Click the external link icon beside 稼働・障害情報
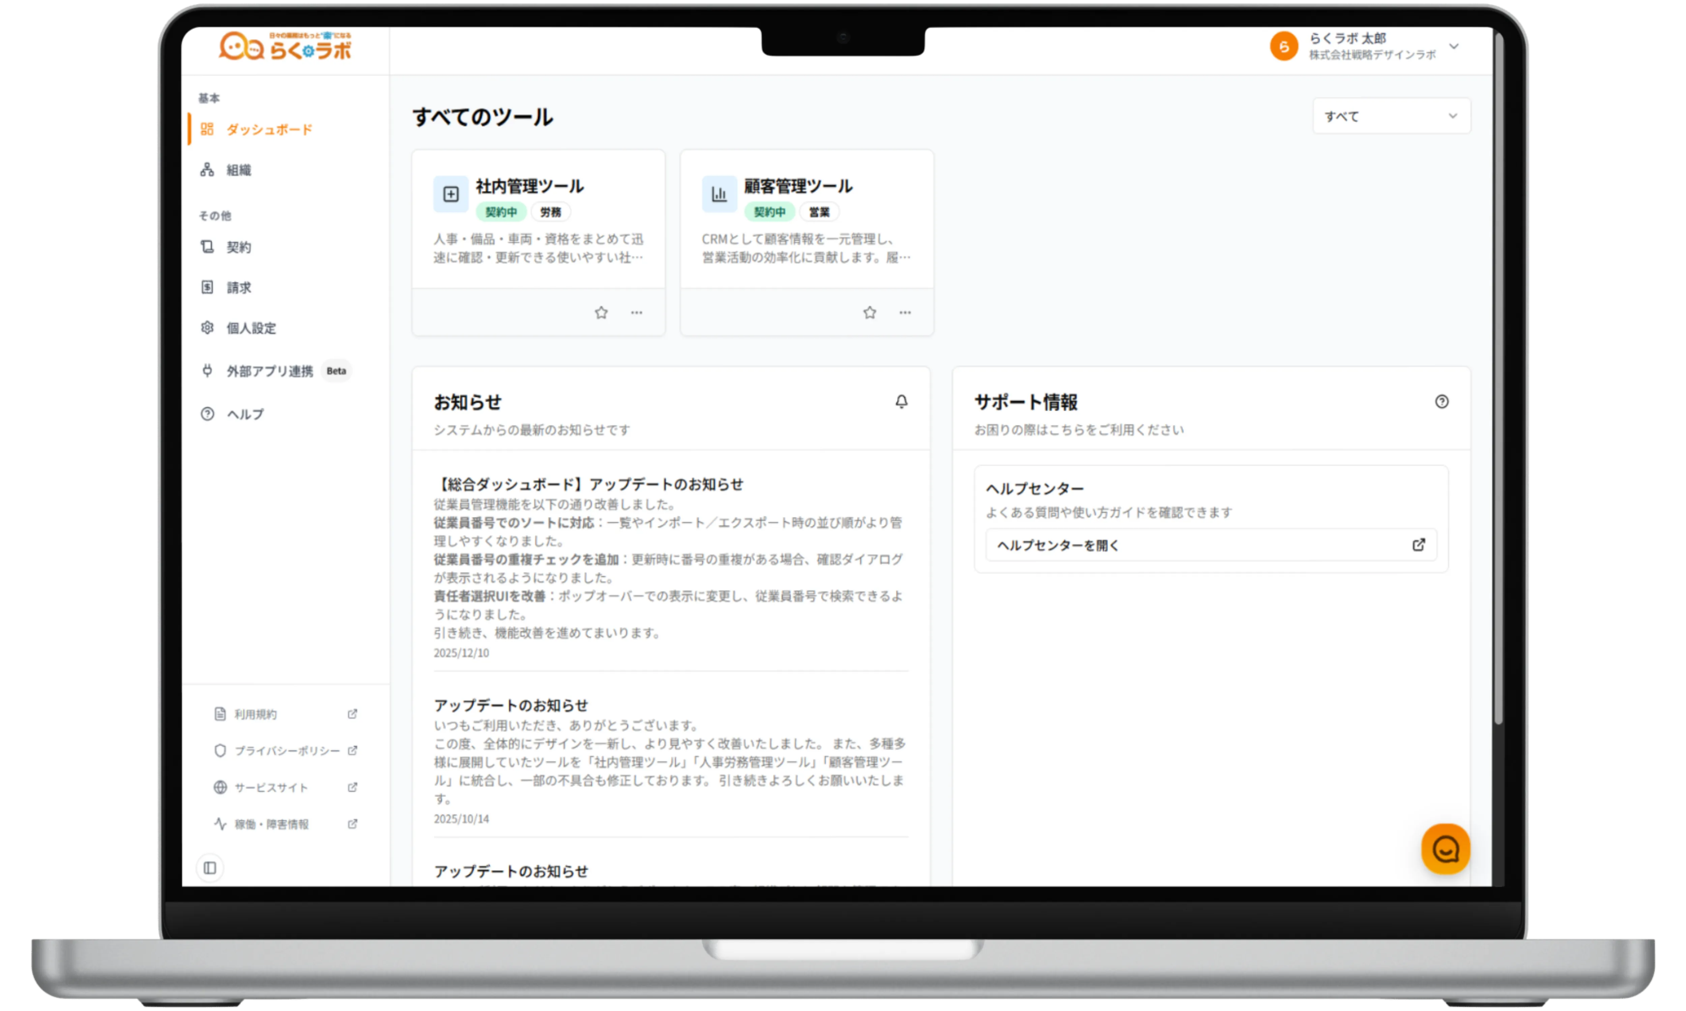The height and width of the screenshot is (1011, 1686). tap(352, 824)
